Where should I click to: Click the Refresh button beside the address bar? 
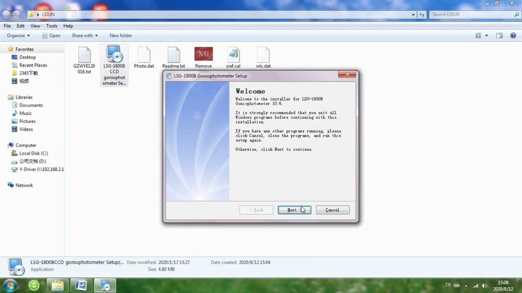click(x=422, y=14)
